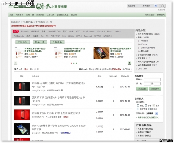Click iPhone 5 hot keyword link
Viewport: 174px width, 143px height.
24,32
